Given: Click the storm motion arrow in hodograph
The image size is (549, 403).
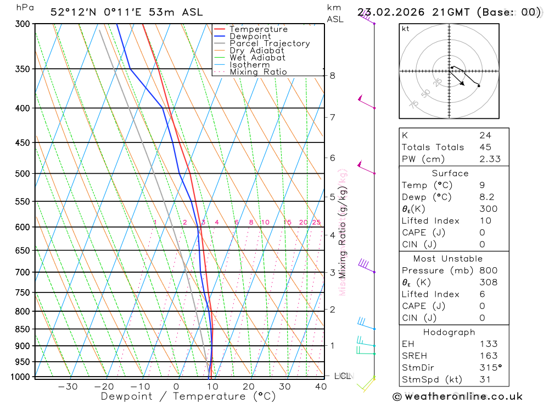Looking at the screenshot, I should (457, 78).
